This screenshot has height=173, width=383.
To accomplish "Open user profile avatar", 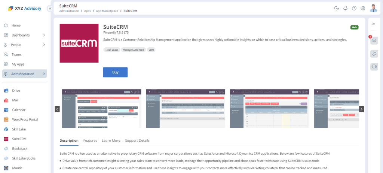I will click(374, 8).
